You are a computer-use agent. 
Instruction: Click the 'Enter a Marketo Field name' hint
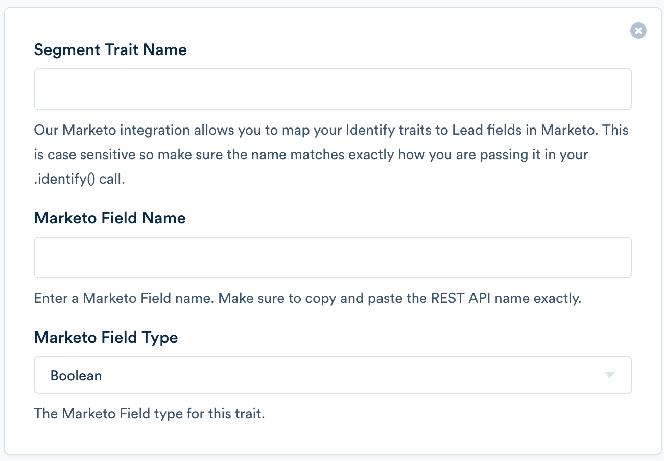(307, 298)
